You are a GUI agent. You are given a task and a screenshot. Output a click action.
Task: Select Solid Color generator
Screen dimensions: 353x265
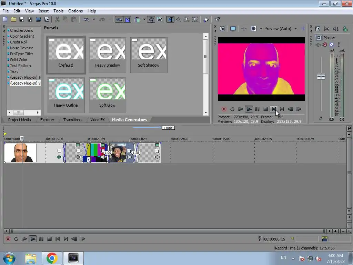pos(19,59)
